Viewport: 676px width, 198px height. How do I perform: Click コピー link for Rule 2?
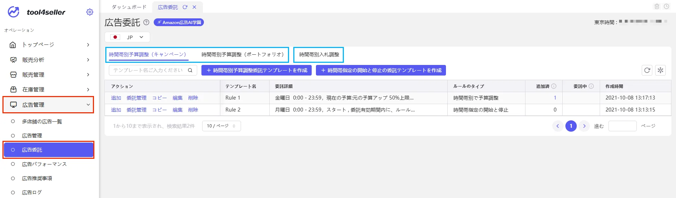[159, 110]
